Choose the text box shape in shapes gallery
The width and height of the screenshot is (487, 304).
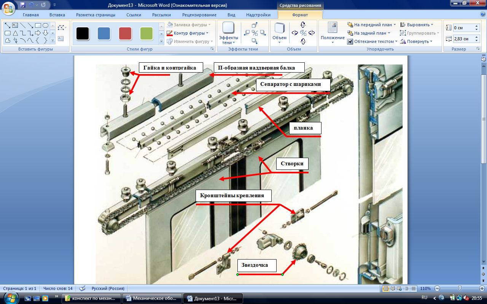pos(15,25)
